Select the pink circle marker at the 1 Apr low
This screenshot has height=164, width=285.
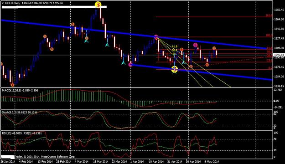(130, 65)
